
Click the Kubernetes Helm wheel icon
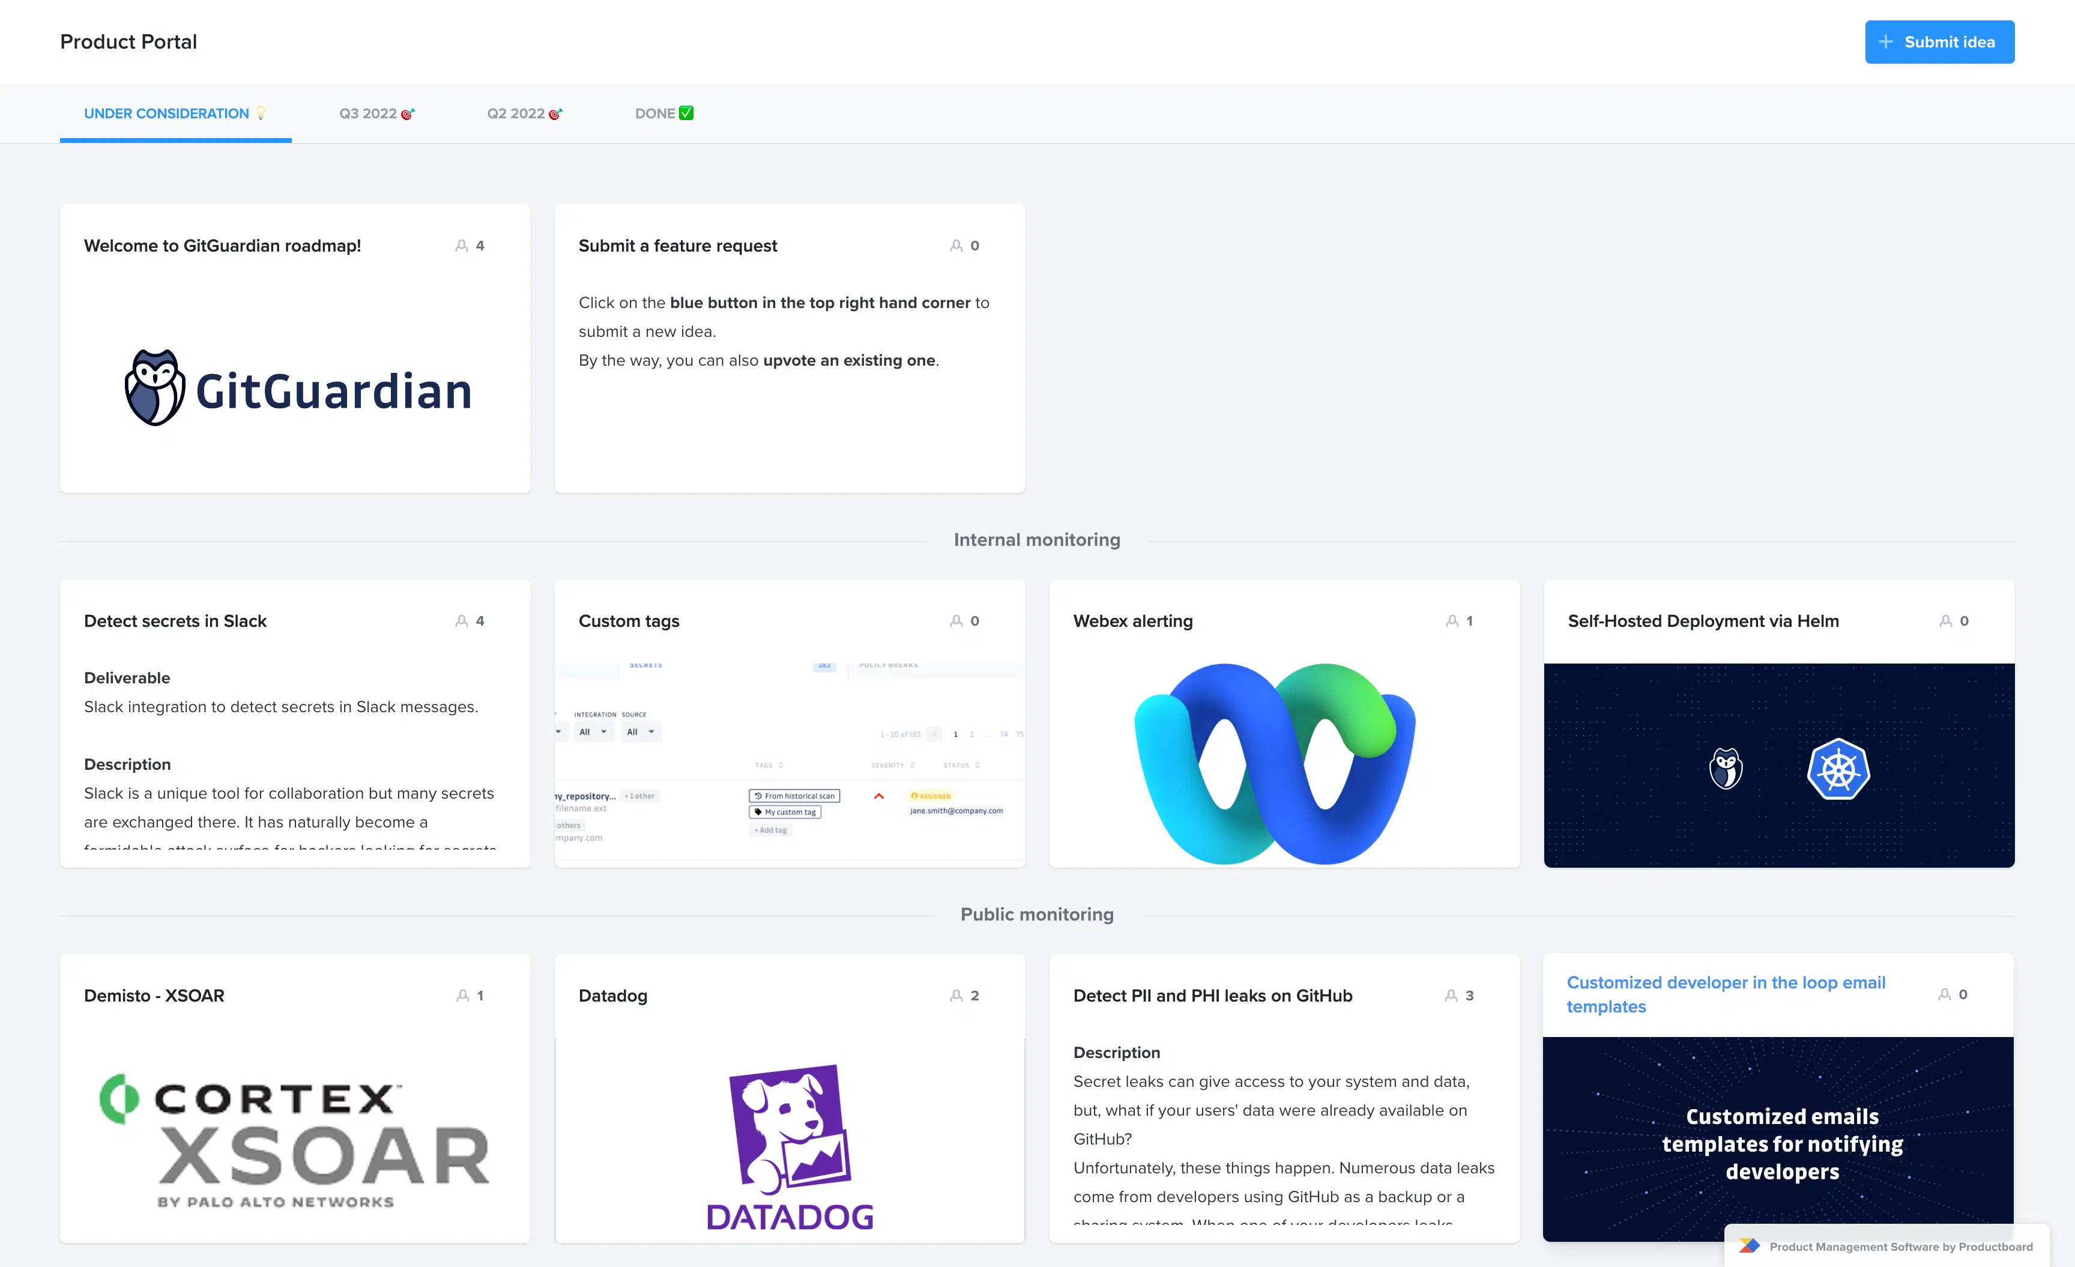(1838, 769)
